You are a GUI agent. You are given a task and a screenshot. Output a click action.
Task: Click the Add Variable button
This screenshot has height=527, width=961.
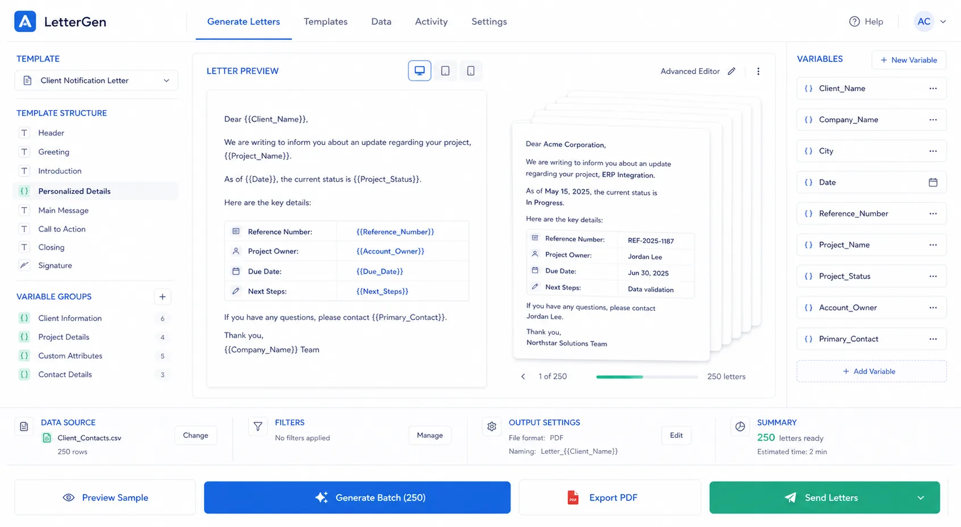click(x=871, y=372)
